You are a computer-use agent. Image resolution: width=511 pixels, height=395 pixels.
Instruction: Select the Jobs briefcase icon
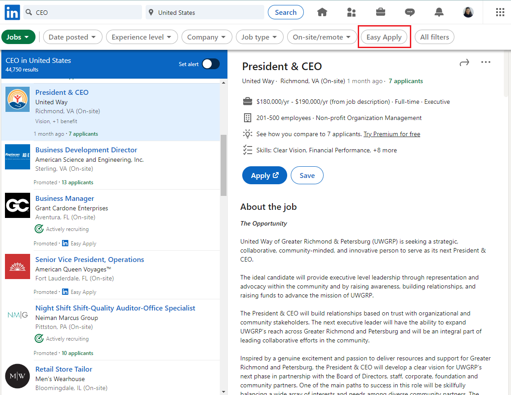coord(380,12)
